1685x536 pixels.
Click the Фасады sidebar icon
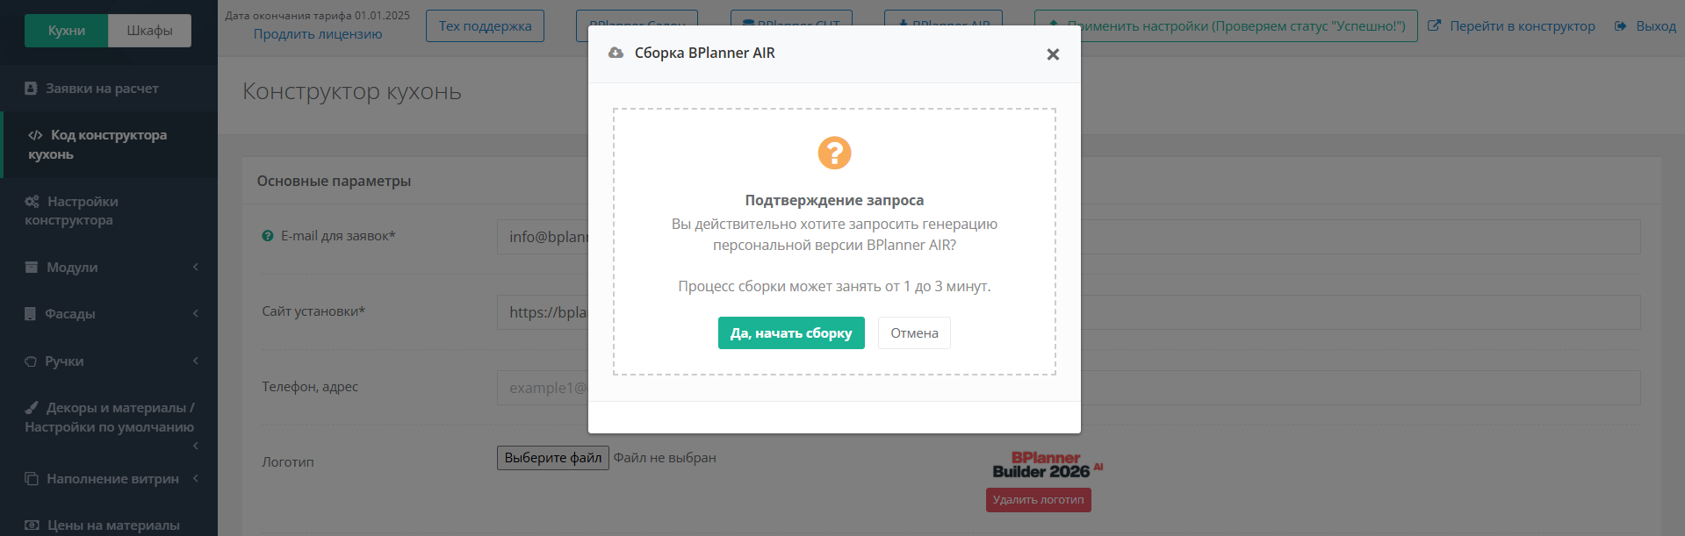coord(31,314)
